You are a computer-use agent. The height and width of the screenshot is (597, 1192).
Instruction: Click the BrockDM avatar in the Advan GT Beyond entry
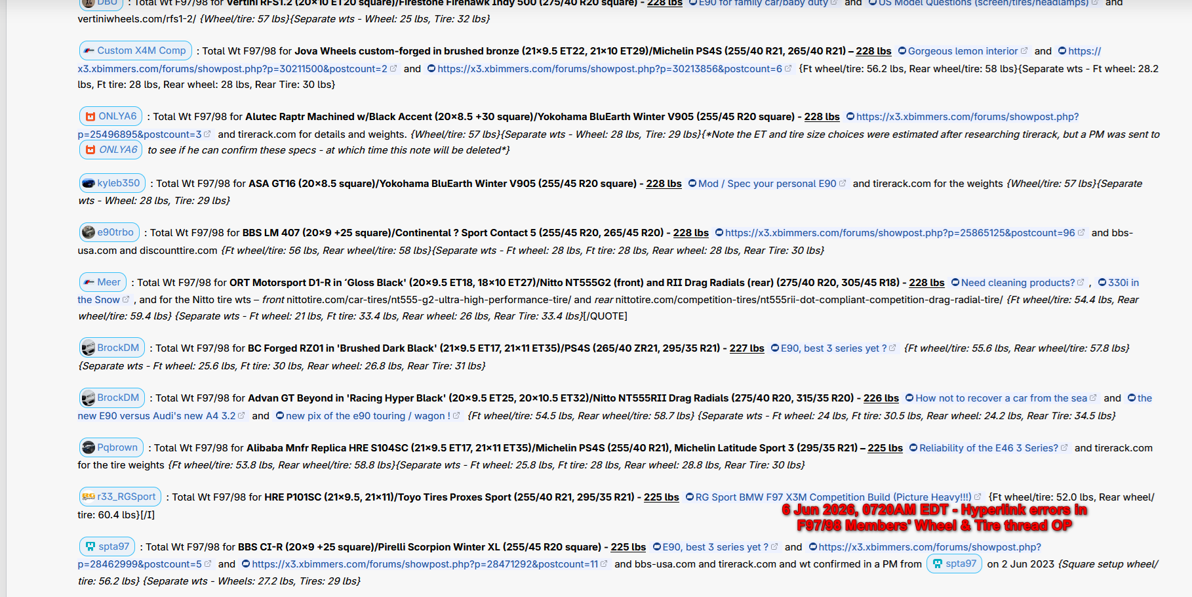(89, 398)
